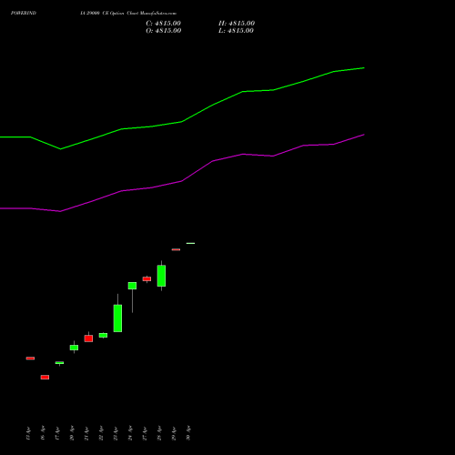Click the green upper band line
455x455 pixels.
tap(182, 122)
